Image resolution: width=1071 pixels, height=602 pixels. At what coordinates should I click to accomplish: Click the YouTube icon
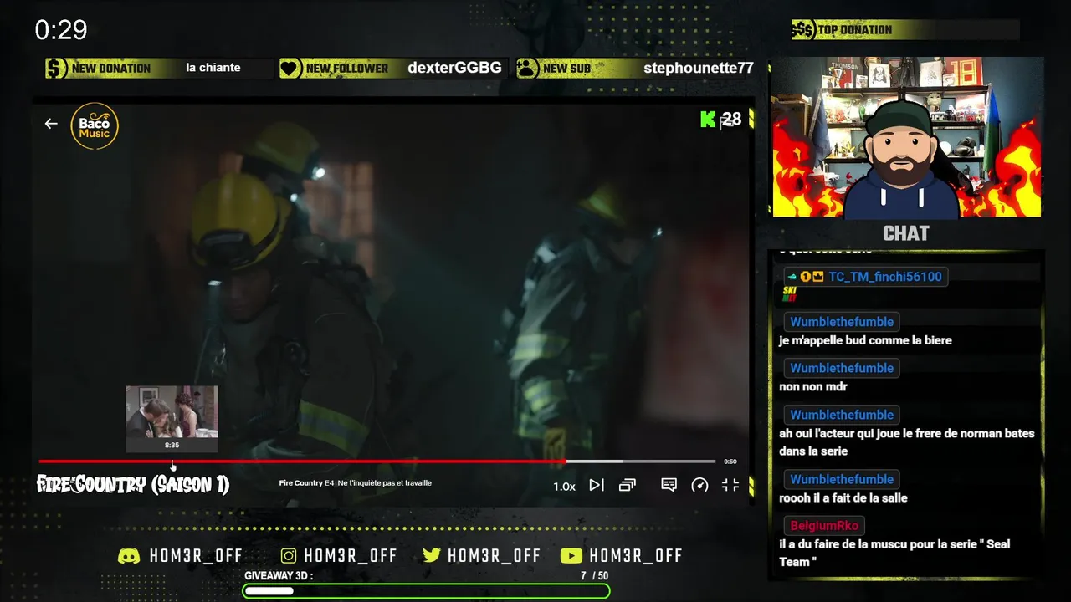pyautogui.click(x=571, y=556)
